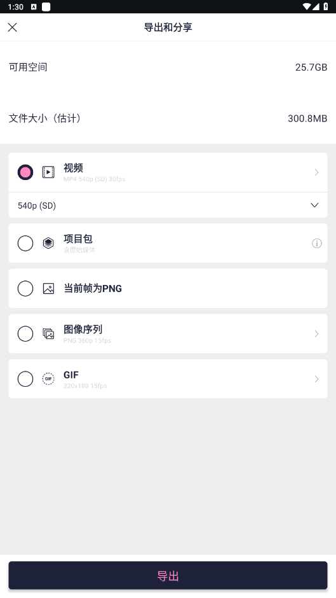Open the info icon on 项目包 row

pos(316,243)
